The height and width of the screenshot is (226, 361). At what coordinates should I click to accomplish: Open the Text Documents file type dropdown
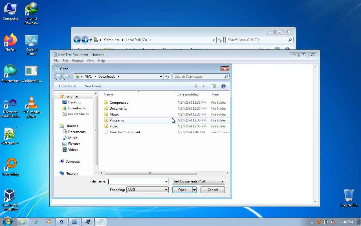199,181
